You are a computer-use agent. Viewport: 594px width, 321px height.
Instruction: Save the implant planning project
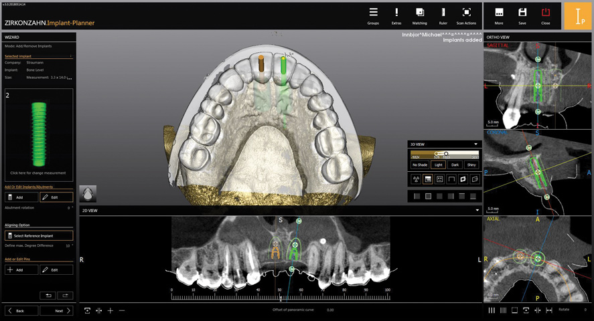click(x=522, y=15)
